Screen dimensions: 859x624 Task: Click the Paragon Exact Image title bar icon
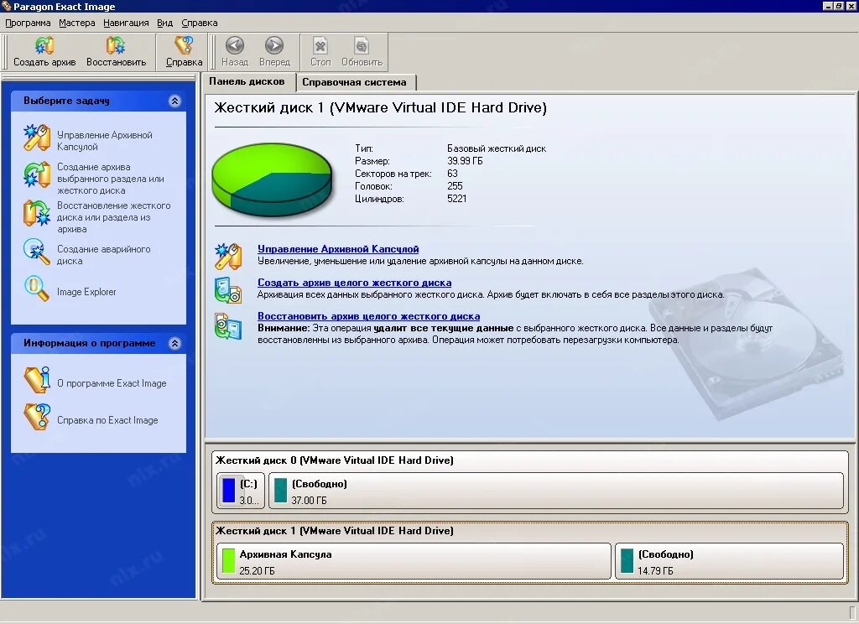click(6, 6)
